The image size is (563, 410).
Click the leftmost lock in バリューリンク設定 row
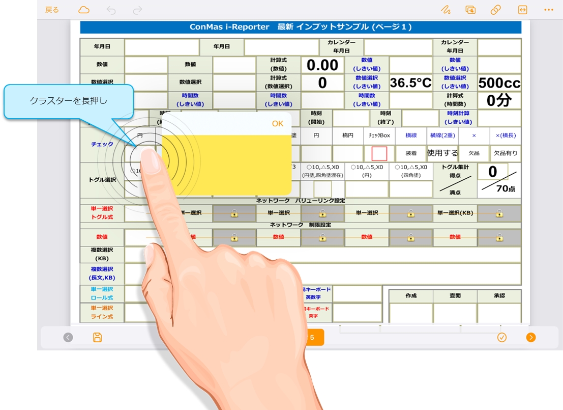click(234, 213)
